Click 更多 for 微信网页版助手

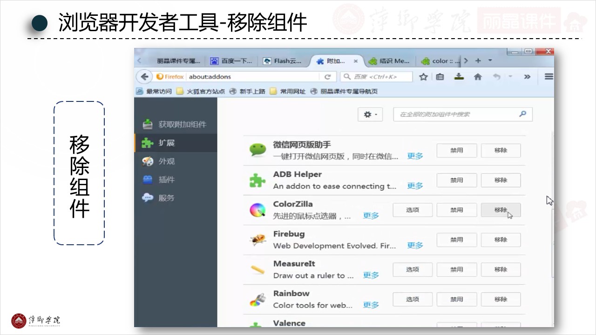[415, 156]
